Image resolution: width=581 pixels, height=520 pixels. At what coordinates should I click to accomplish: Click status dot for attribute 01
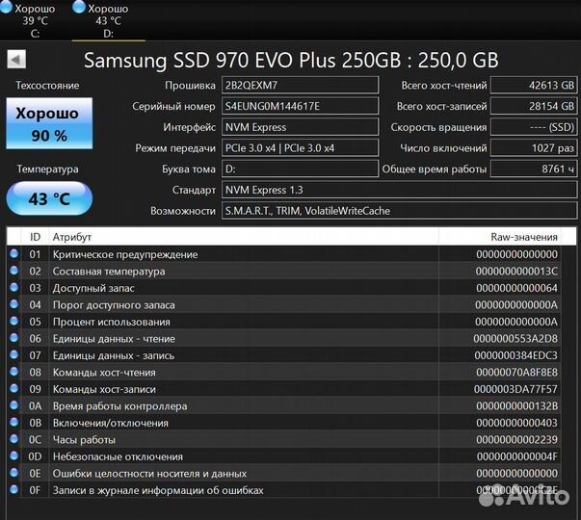coord(14,253)
